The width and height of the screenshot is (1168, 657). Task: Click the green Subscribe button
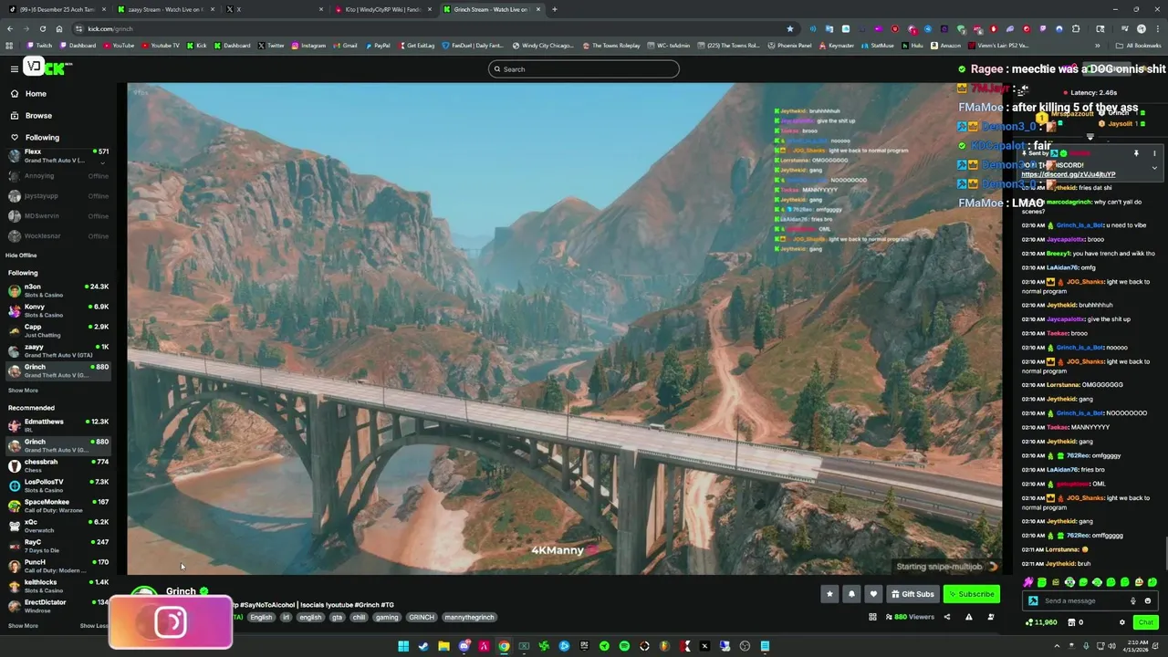coord(972,594)
